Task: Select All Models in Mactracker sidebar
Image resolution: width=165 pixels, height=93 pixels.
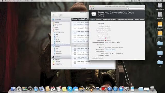Action: tap(57, 22)
